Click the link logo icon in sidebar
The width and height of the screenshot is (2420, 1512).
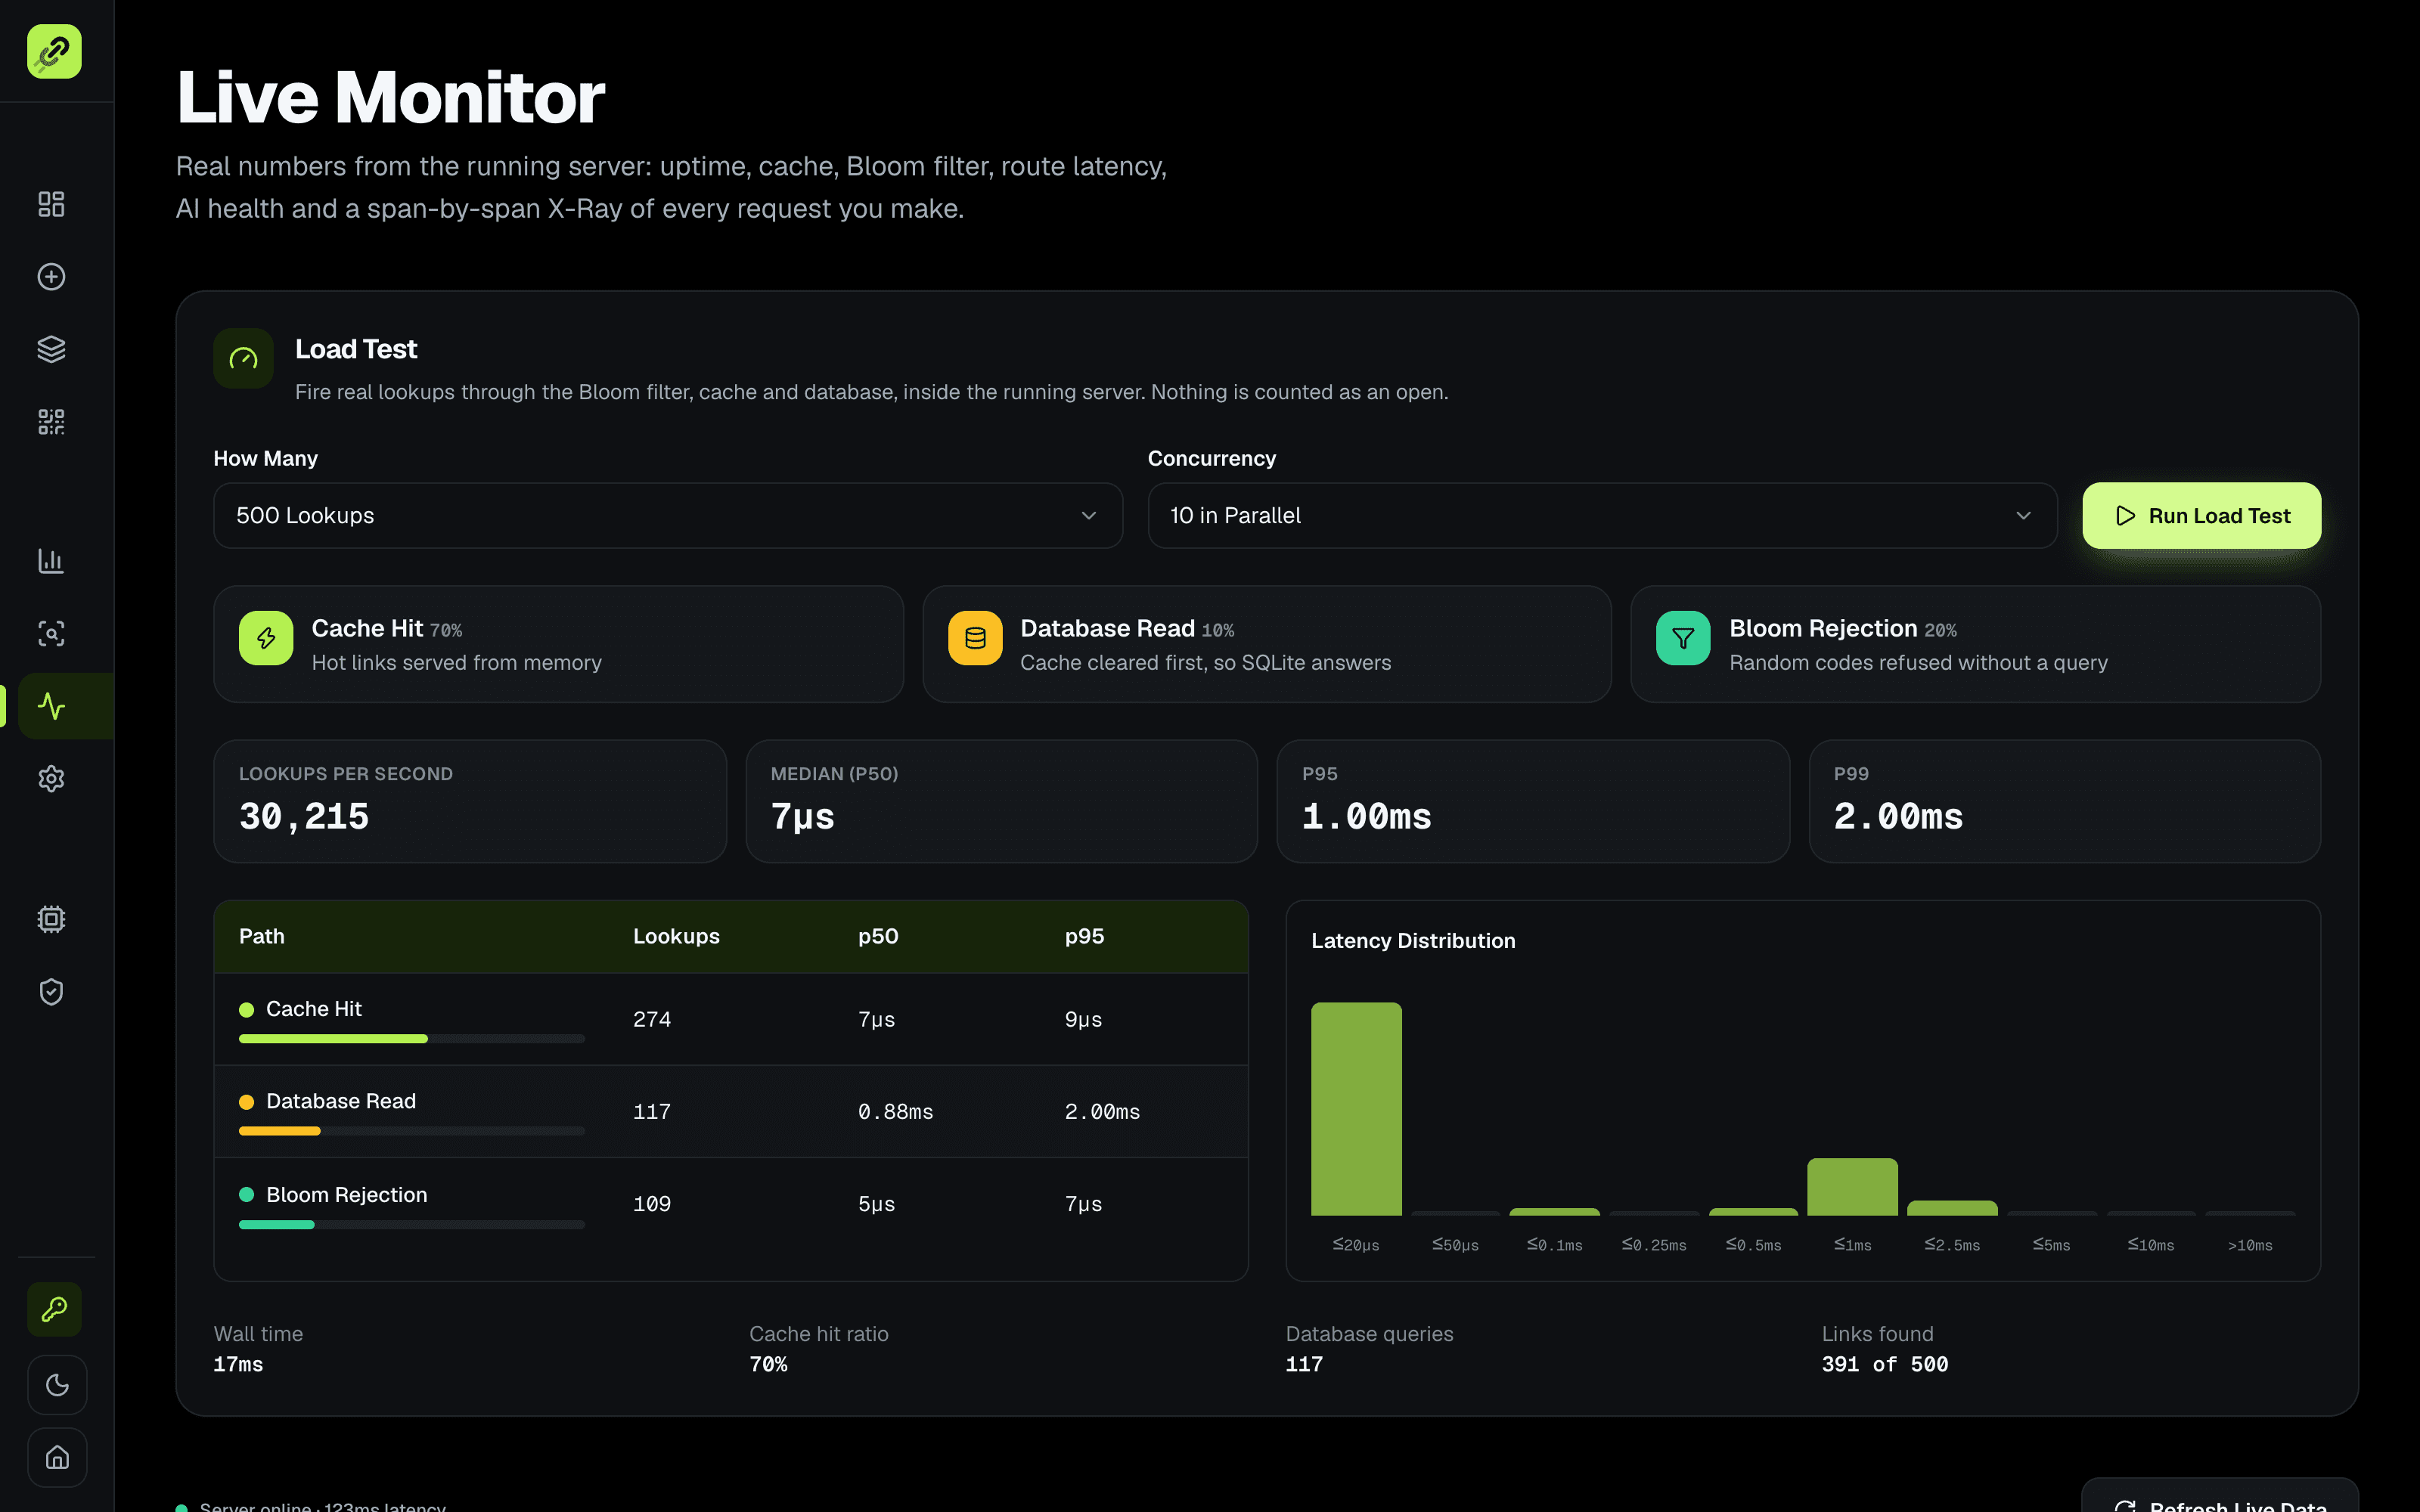[54, 51]
